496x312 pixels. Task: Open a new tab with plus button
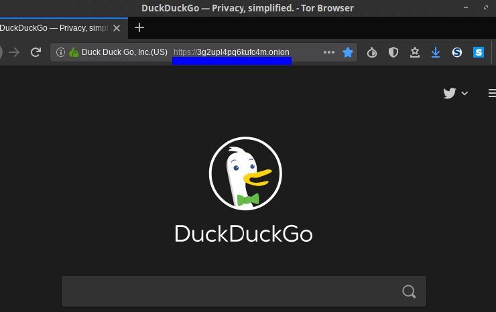point(139,28)
